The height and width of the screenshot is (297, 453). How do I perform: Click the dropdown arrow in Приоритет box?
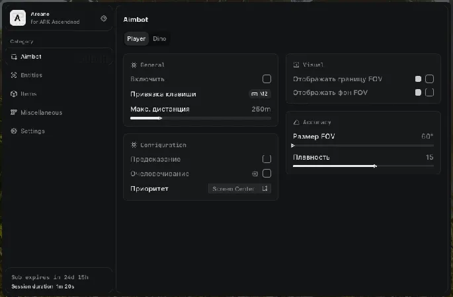tap(265, 189)
